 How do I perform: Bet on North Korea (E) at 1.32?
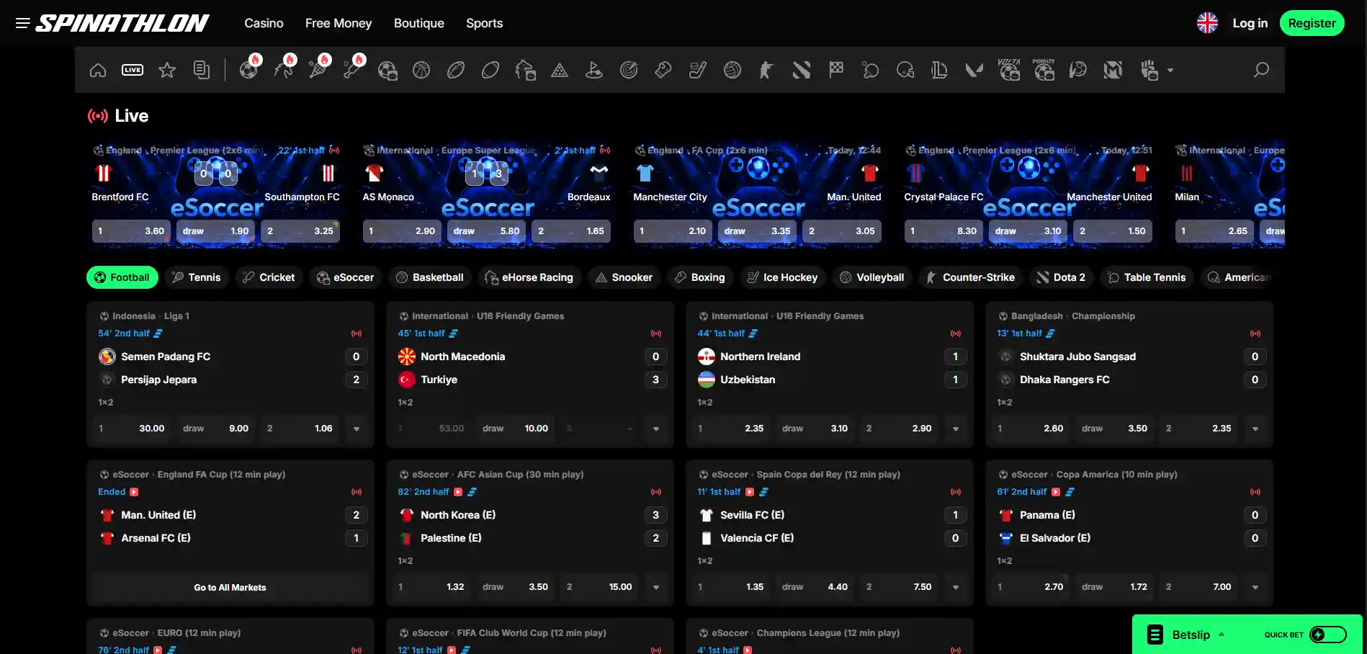point(432,587)
